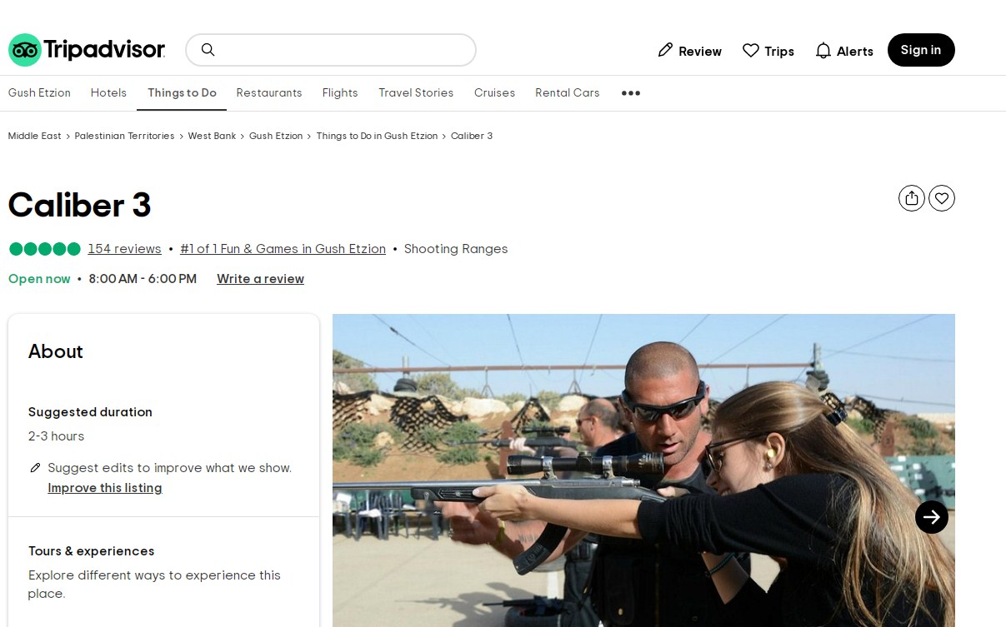1006x627 pixels.
Task: Open Alerts via the bell icon
Action: coord(823,51)
